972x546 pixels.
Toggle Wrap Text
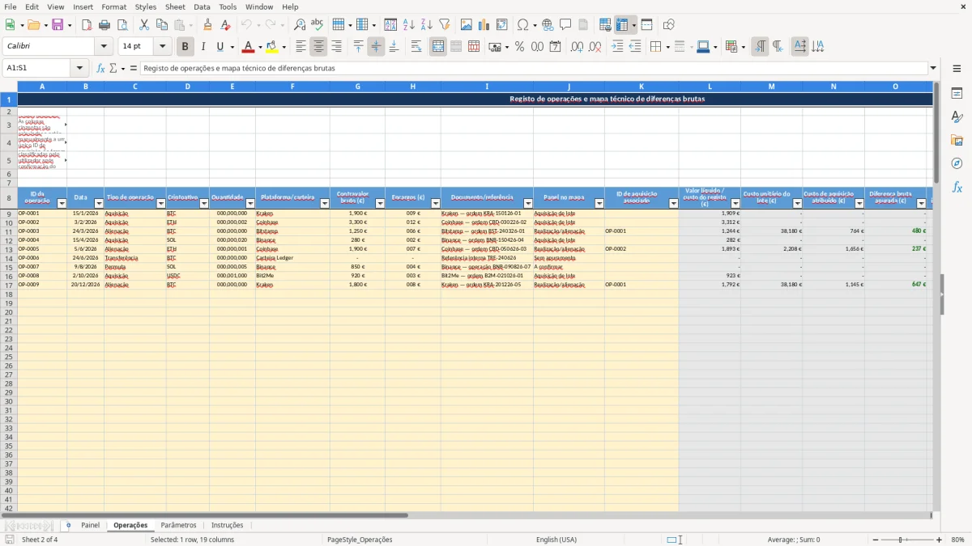click(416, 47)
